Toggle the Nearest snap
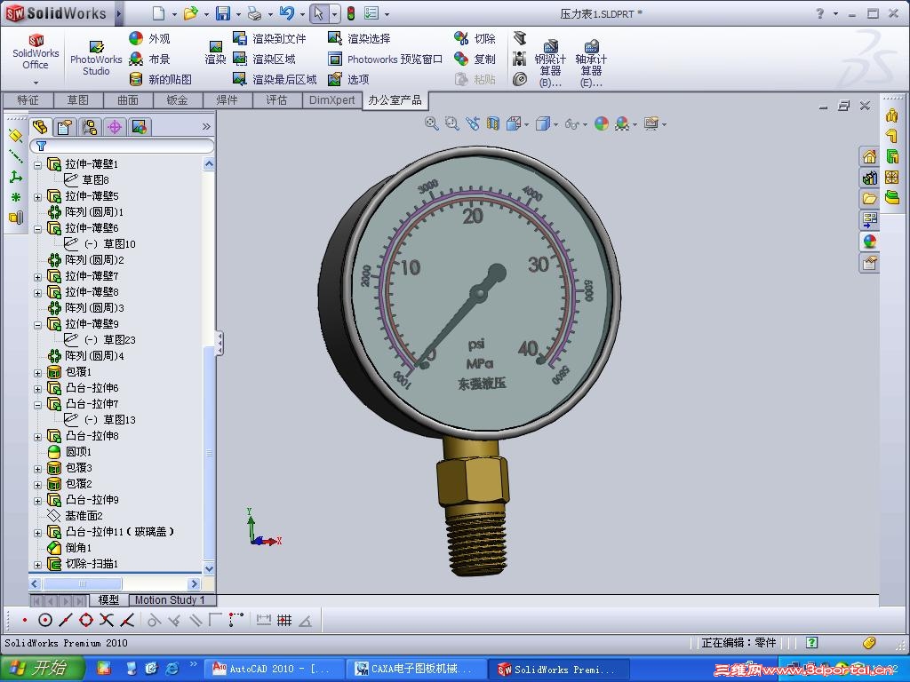Image resolution: width=910 pixels, height=682 pixels. coord(127,621)
